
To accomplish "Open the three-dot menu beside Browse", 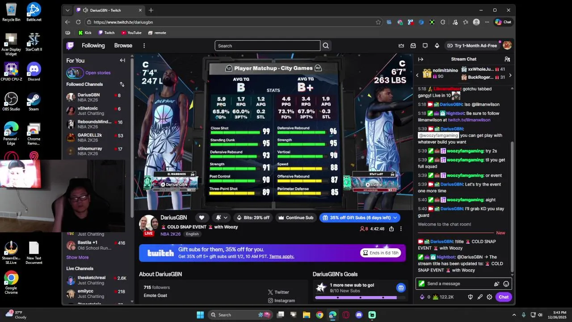I will pos(144,46).
